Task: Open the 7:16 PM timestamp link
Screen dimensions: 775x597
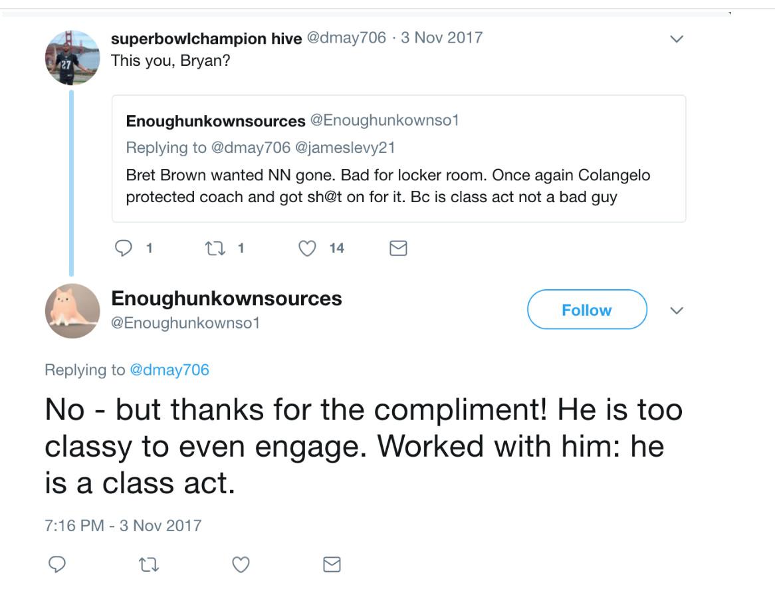Action: point(122,525)
